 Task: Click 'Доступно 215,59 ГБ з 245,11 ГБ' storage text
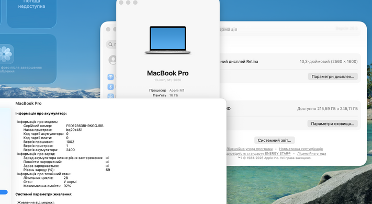[x=328, y=109]
